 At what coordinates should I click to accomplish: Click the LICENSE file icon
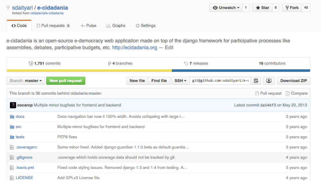pyautogui.click(x=12, y=178)
